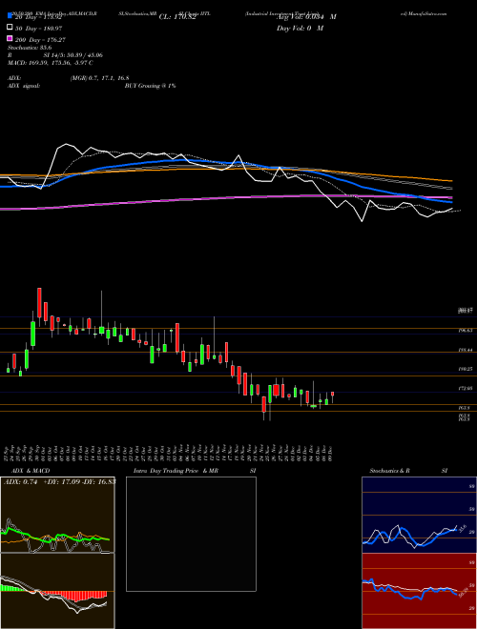Click the tallest red candlestick near the chart start
The image size is (477, 629).
point(39,302)
